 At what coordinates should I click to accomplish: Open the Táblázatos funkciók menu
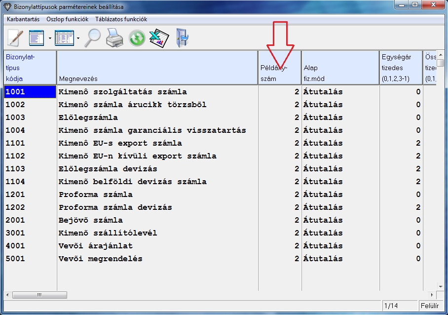coord(121,19)
